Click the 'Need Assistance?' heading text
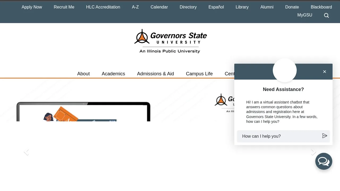 point(283,89)
